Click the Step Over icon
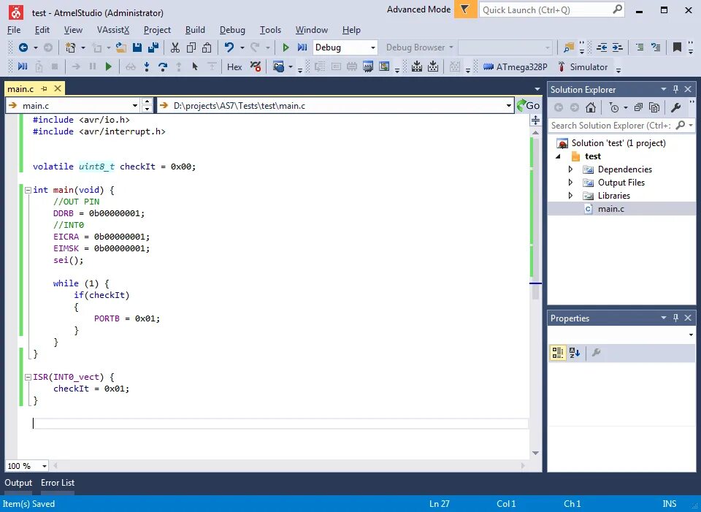The height and width of the screenshot is (512, 701). [x=163, y=67]
